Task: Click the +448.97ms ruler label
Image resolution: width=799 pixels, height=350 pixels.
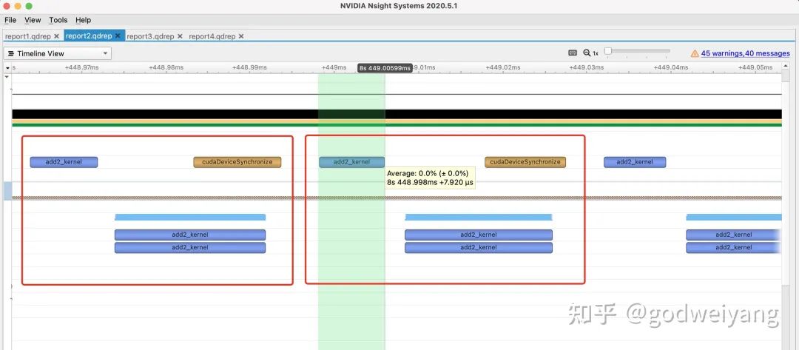Action: 82,67
